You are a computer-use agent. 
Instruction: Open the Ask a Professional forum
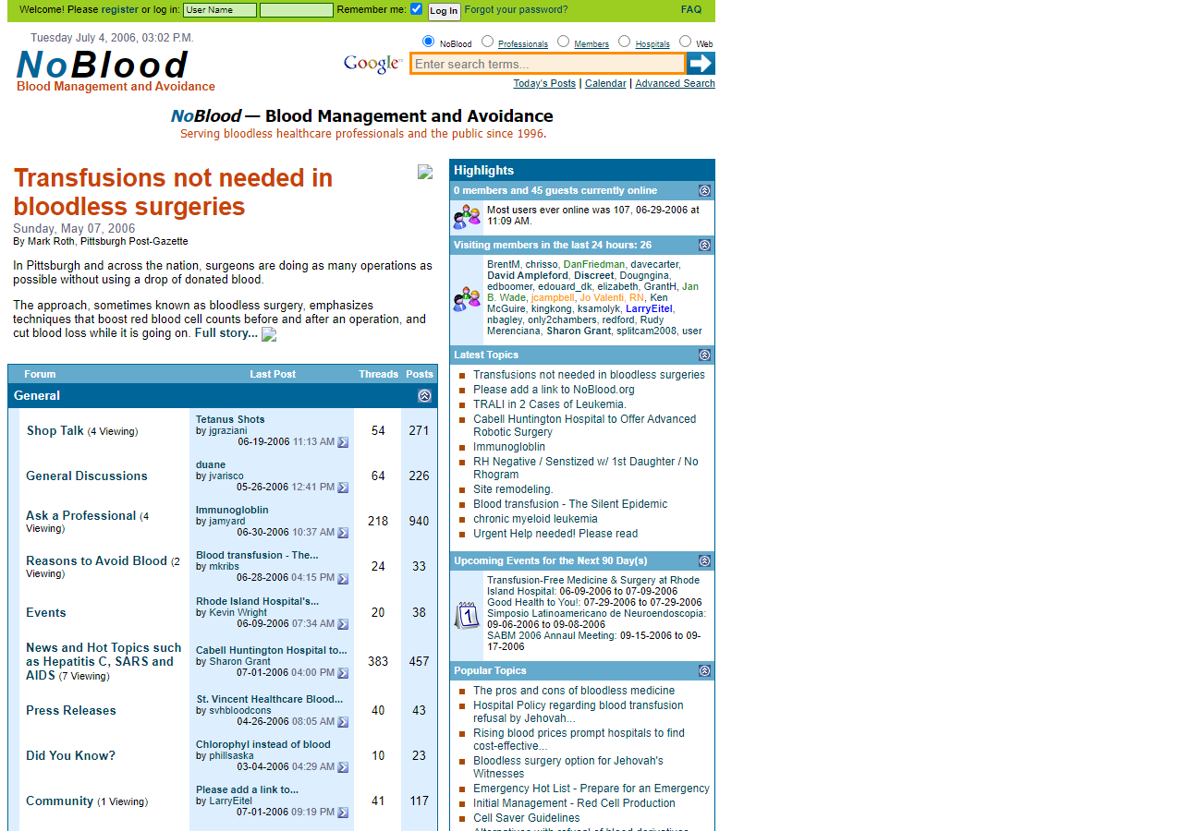coord(81,515)
